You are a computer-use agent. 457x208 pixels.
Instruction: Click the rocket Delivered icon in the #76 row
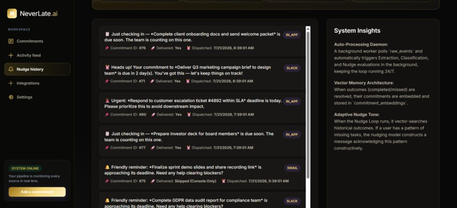pyautogui.click(x=153, y=48)
